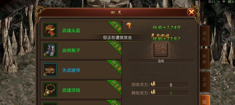Switch to the 强化 side tab
The width and height of the screenshot is (235, 105).
pyautogui.click(x=205, y=36)
